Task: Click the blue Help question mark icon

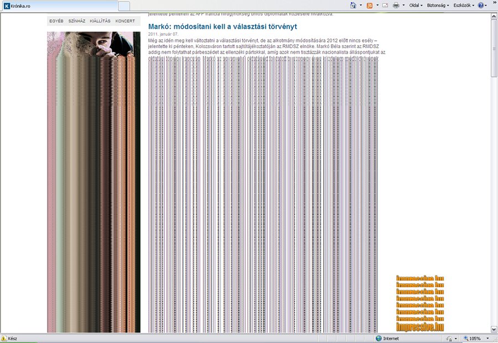Action: [x=481, y=6]
